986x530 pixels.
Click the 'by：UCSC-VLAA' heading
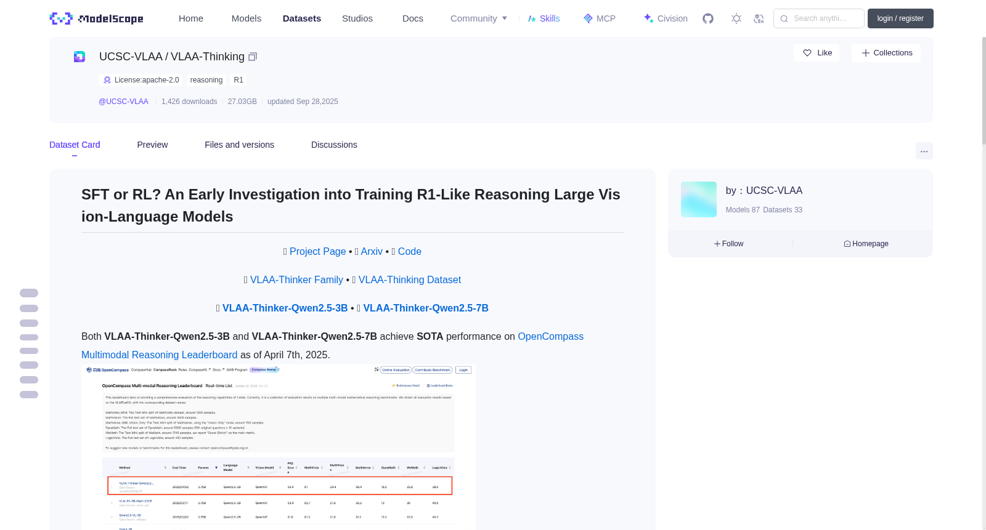point(764,191)
